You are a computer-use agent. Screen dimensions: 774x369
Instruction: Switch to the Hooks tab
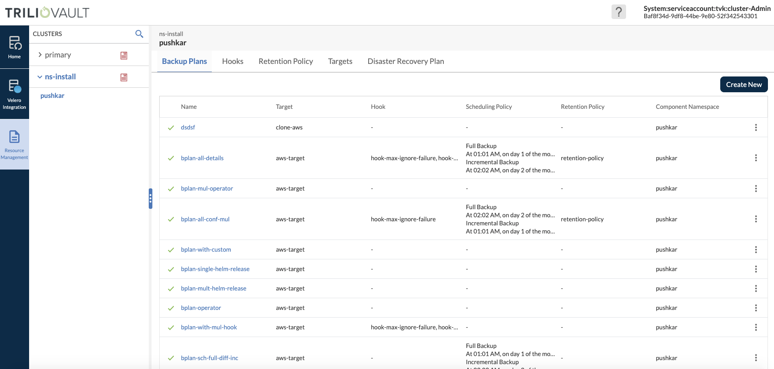(232, 61)
